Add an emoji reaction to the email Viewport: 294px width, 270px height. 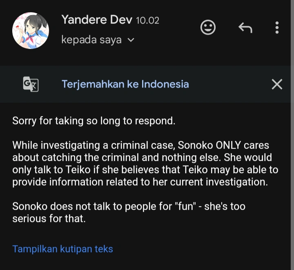(x=208, y=27)
